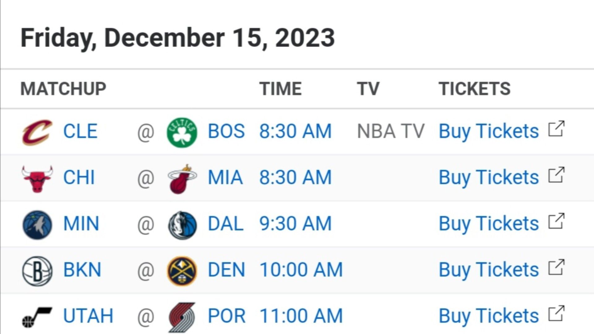Click the Utah Jazz logo
594x334 pixels.
point(37,317)
